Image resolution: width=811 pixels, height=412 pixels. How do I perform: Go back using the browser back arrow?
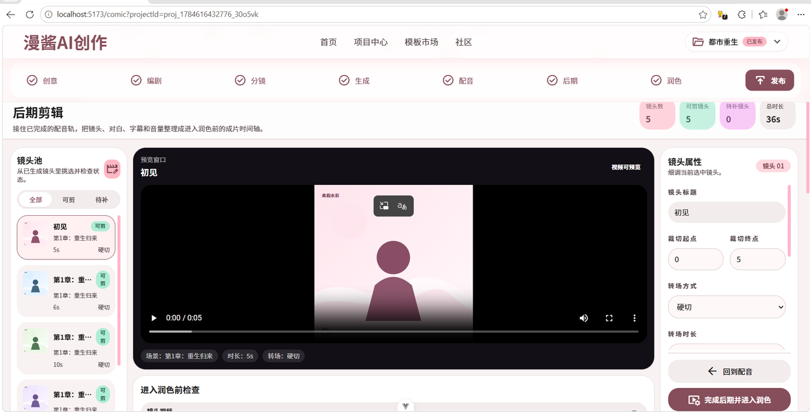[11, 14]
